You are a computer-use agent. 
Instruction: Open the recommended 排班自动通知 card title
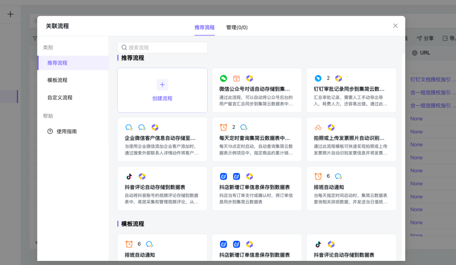(x=329, y=187)
